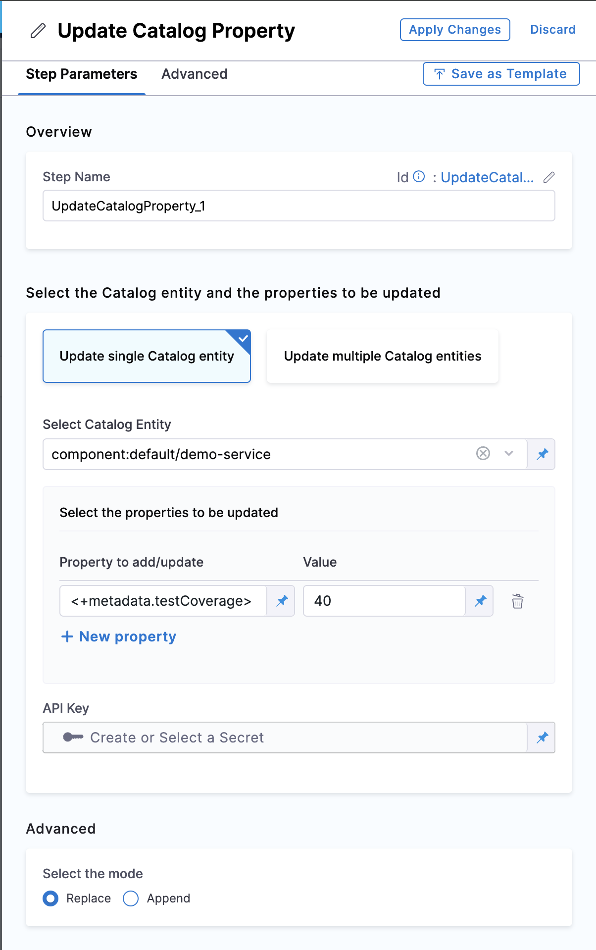Switch to the Advanced tab
The image size is (596, 950).
(195, 74)
